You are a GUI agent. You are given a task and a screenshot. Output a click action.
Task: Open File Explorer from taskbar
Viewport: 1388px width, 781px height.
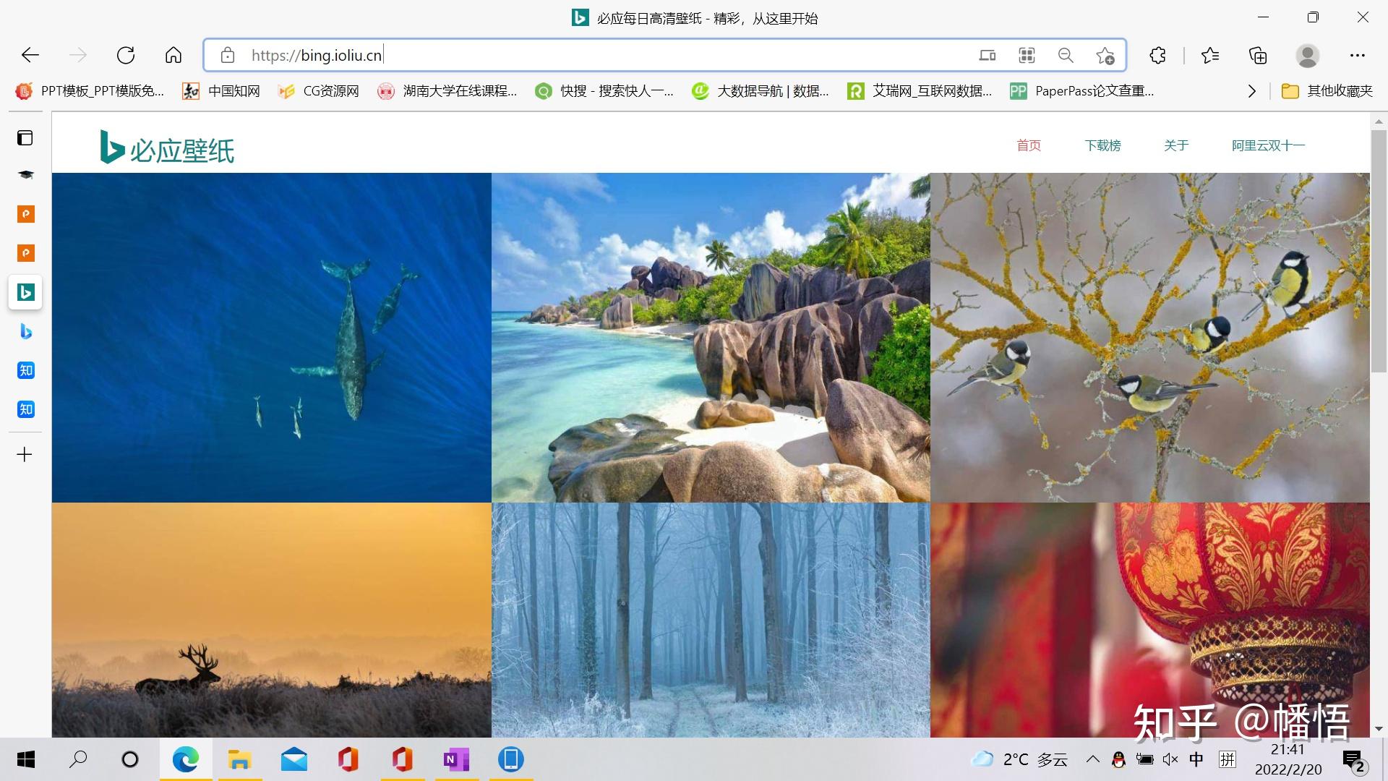pos(240,759)
